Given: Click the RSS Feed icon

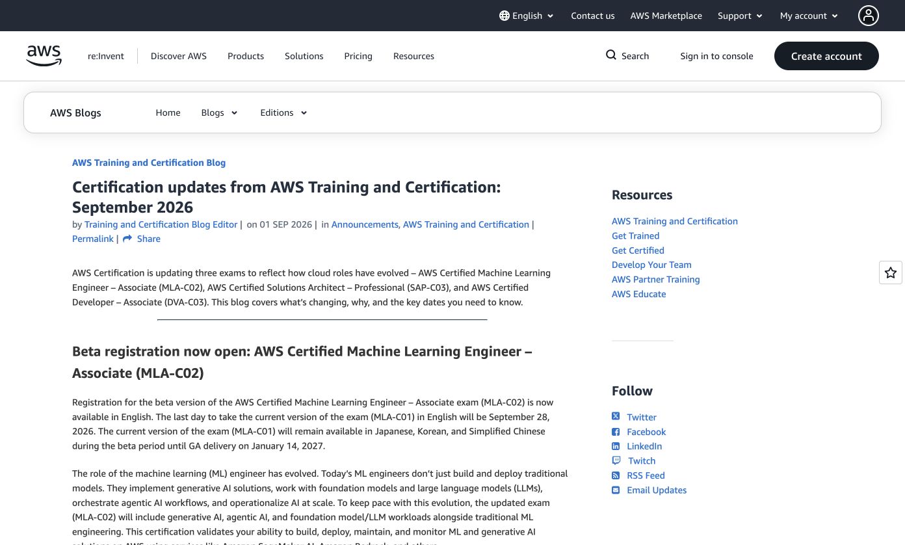Looking at the screenshot, I should pyautogui.click(x=616, y=475).
